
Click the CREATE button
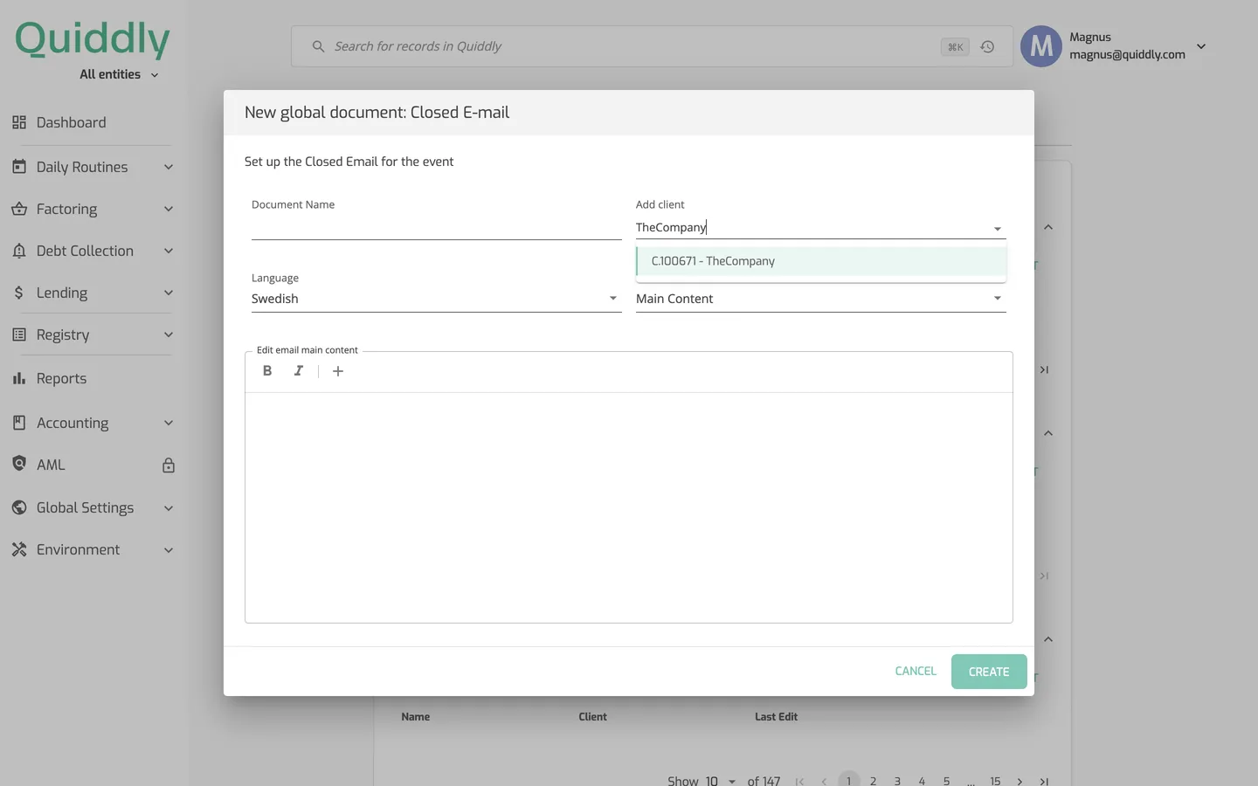tap(989, 672)
